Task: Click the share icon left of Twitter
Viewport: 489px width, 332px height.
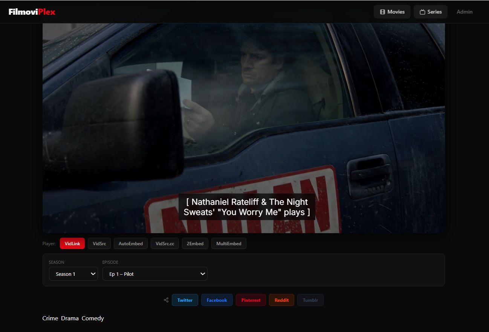Action: click(x=166, y=300)
